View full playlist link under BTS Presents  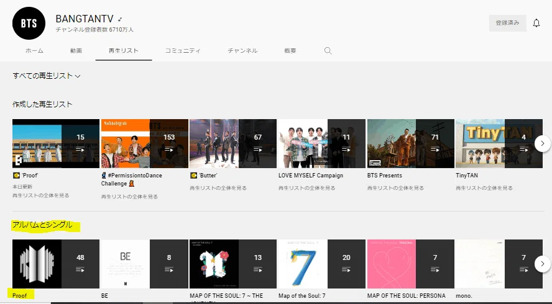(x=396, y=188)
